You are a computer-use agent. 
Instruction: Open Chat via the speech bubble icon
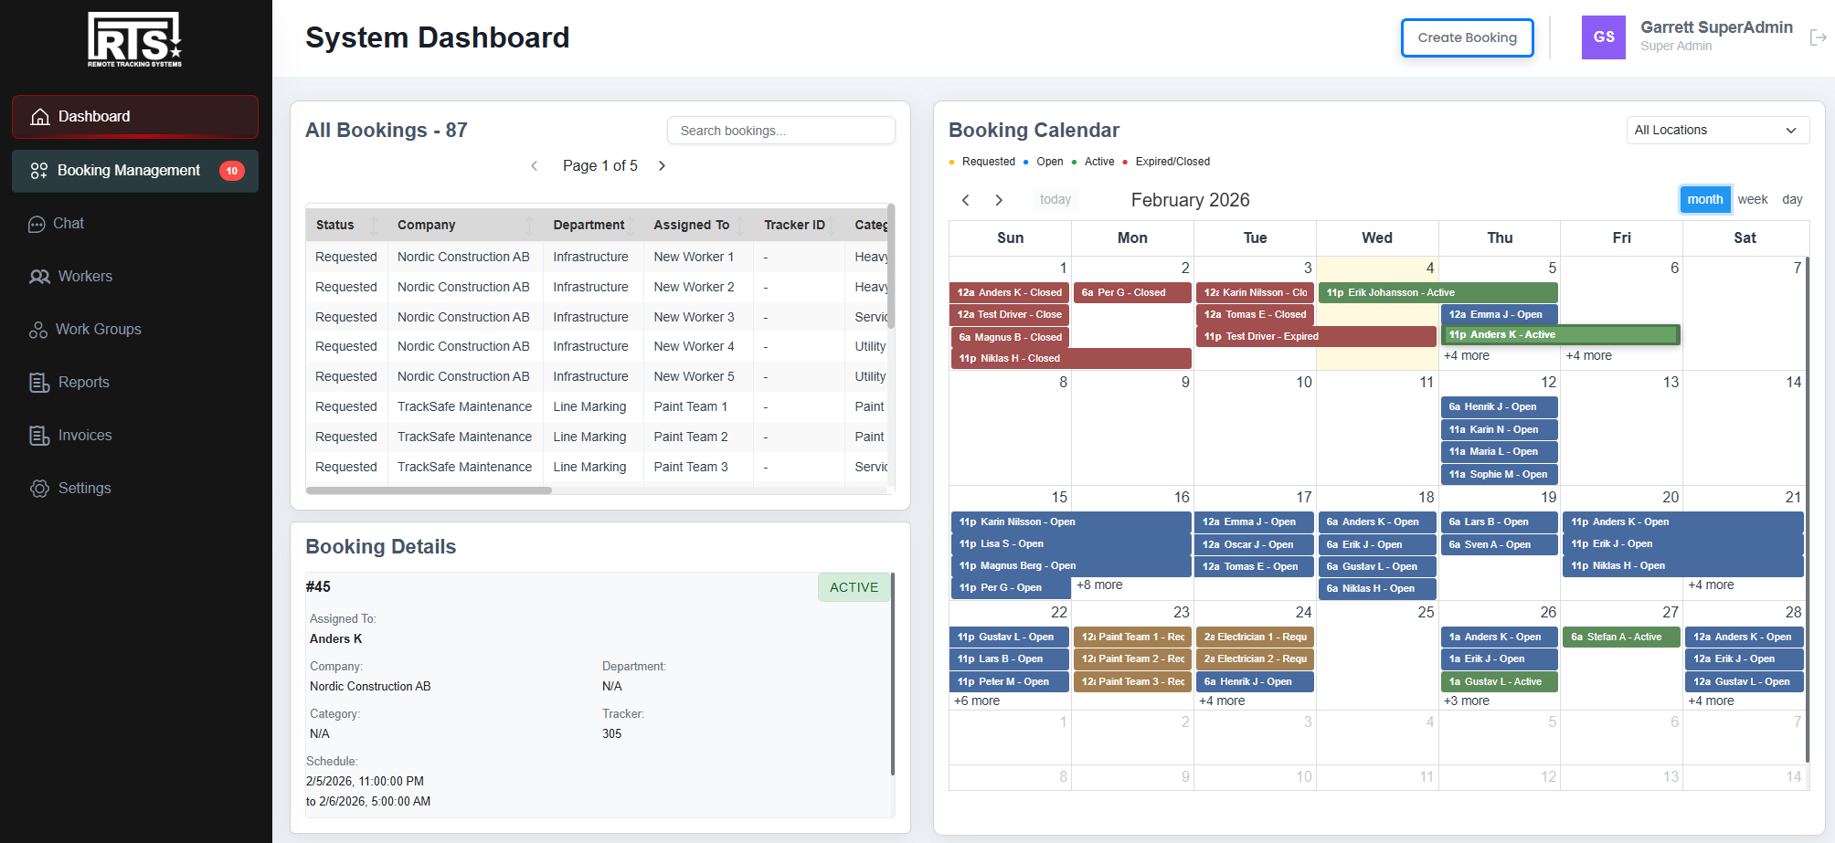37,223
